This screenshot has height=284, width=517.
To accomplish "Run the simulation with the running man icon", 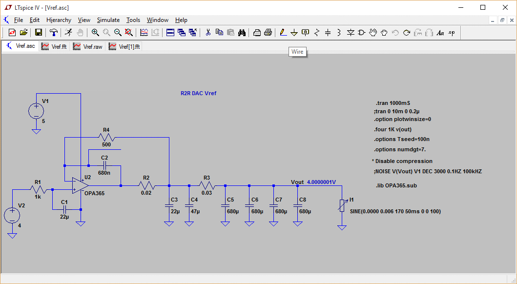I will click(x=68, y=33).
